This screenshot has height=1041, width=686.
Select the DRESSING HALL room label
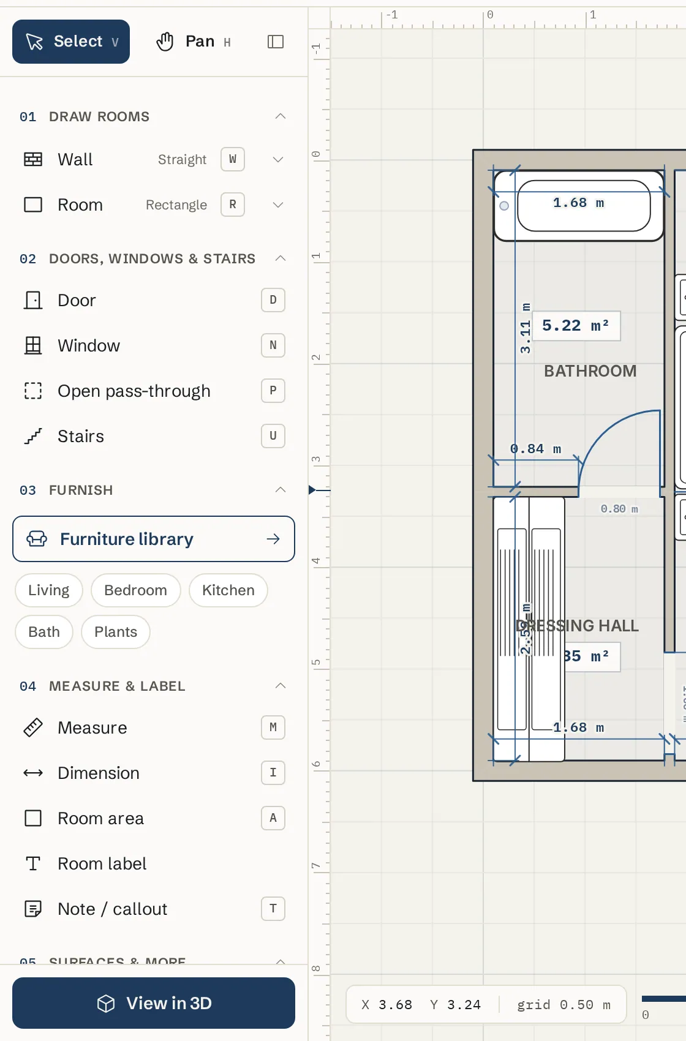pos(577,626)
